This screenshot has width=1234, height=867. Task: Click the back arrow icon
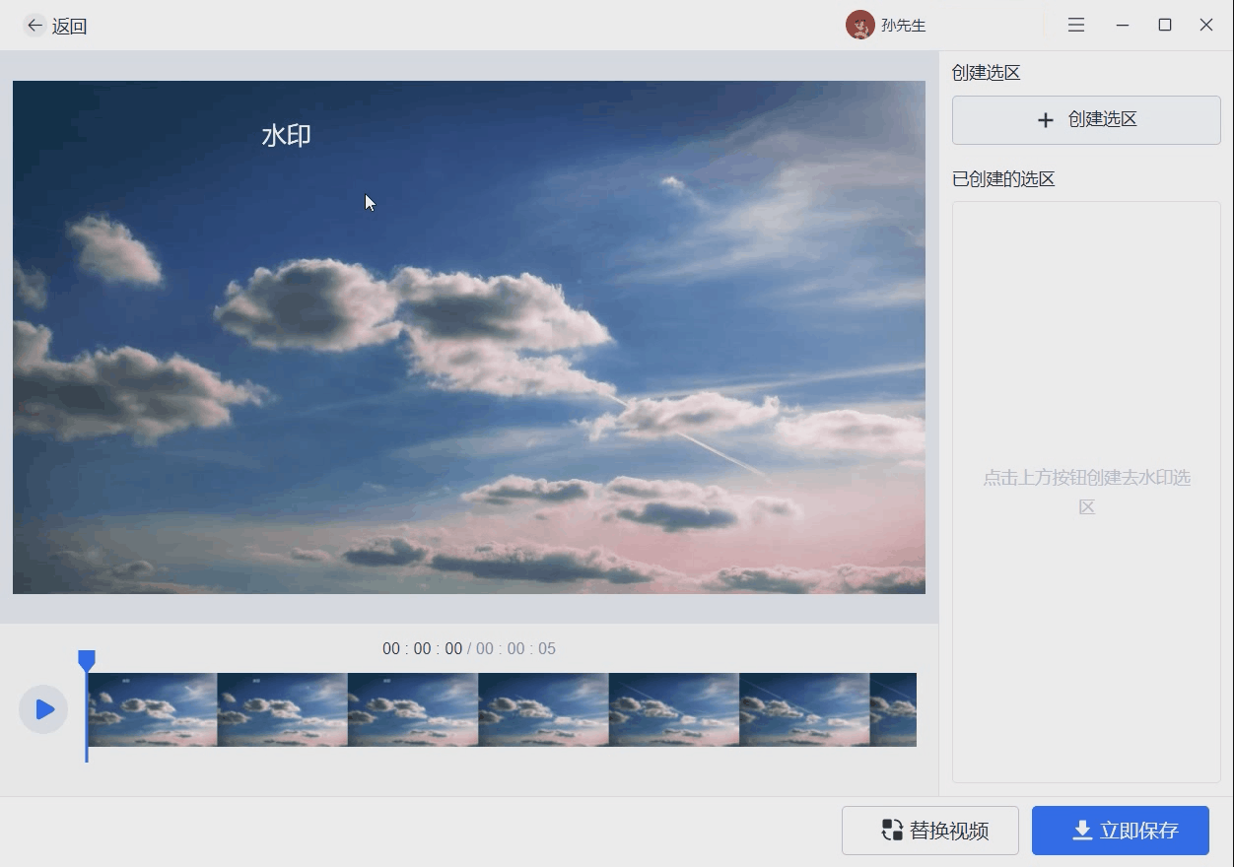[34, 26]
